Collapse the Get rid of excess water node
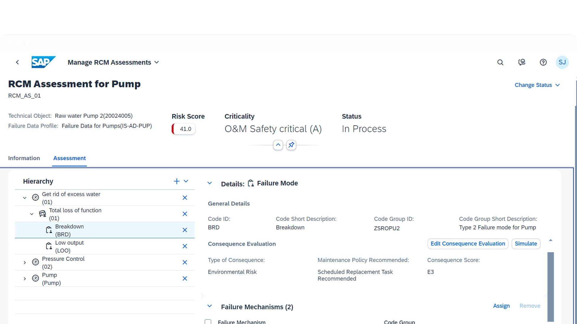Image resolution: width=577 pixels, height=324 pixels. (x=25, y=198)
